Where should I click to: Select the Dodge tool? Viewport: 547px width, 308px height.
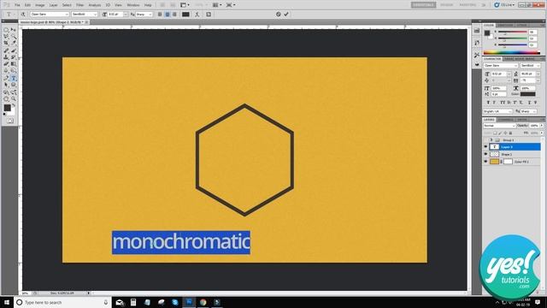pyautogui.click(x=14, y=71)
